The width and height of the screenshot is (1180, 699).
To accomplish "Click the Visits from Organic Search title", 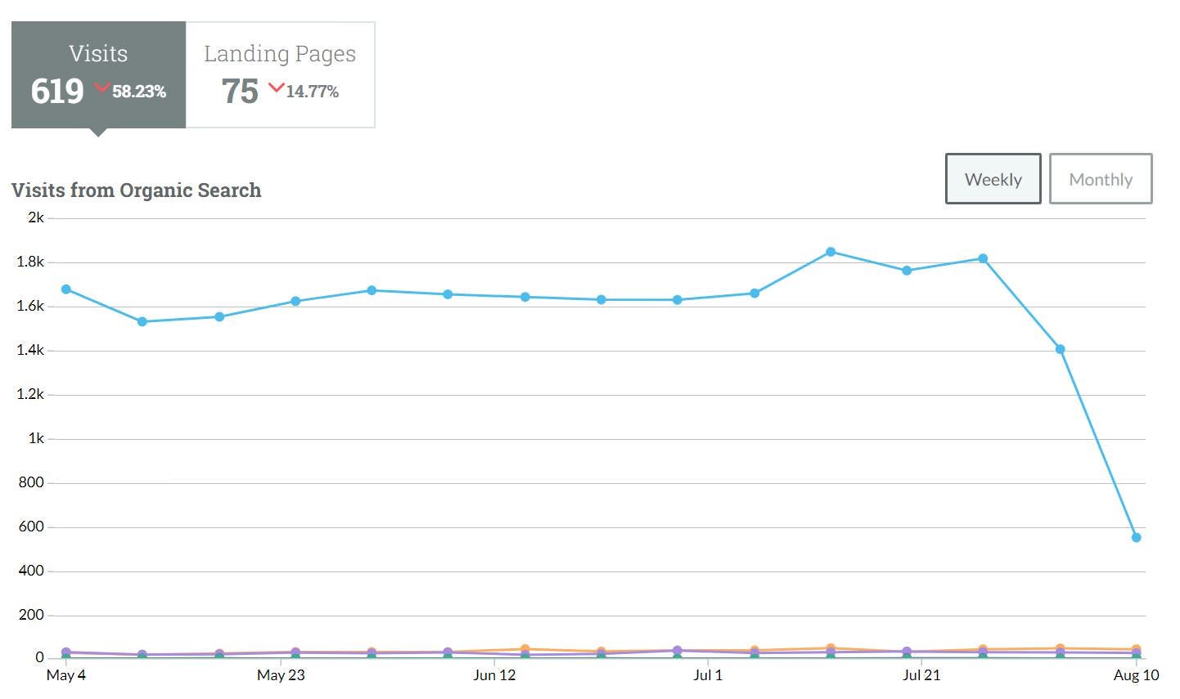I will (x=136, y=190).
